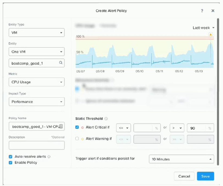Viewport: 223px width, 186px height.
Task: Close the Create Alert Policy dialog
Action: point(213,11)
